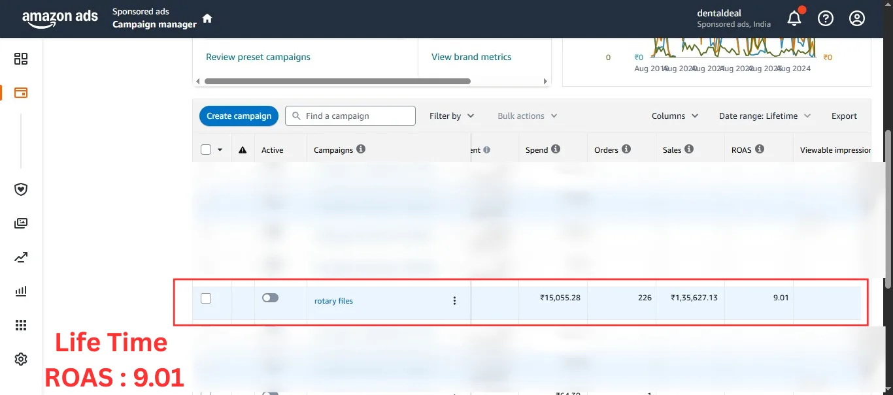Click the ₹1,35,627.13 sales value
This screenshot has height=395, width=893.
[x=694, y=298]
